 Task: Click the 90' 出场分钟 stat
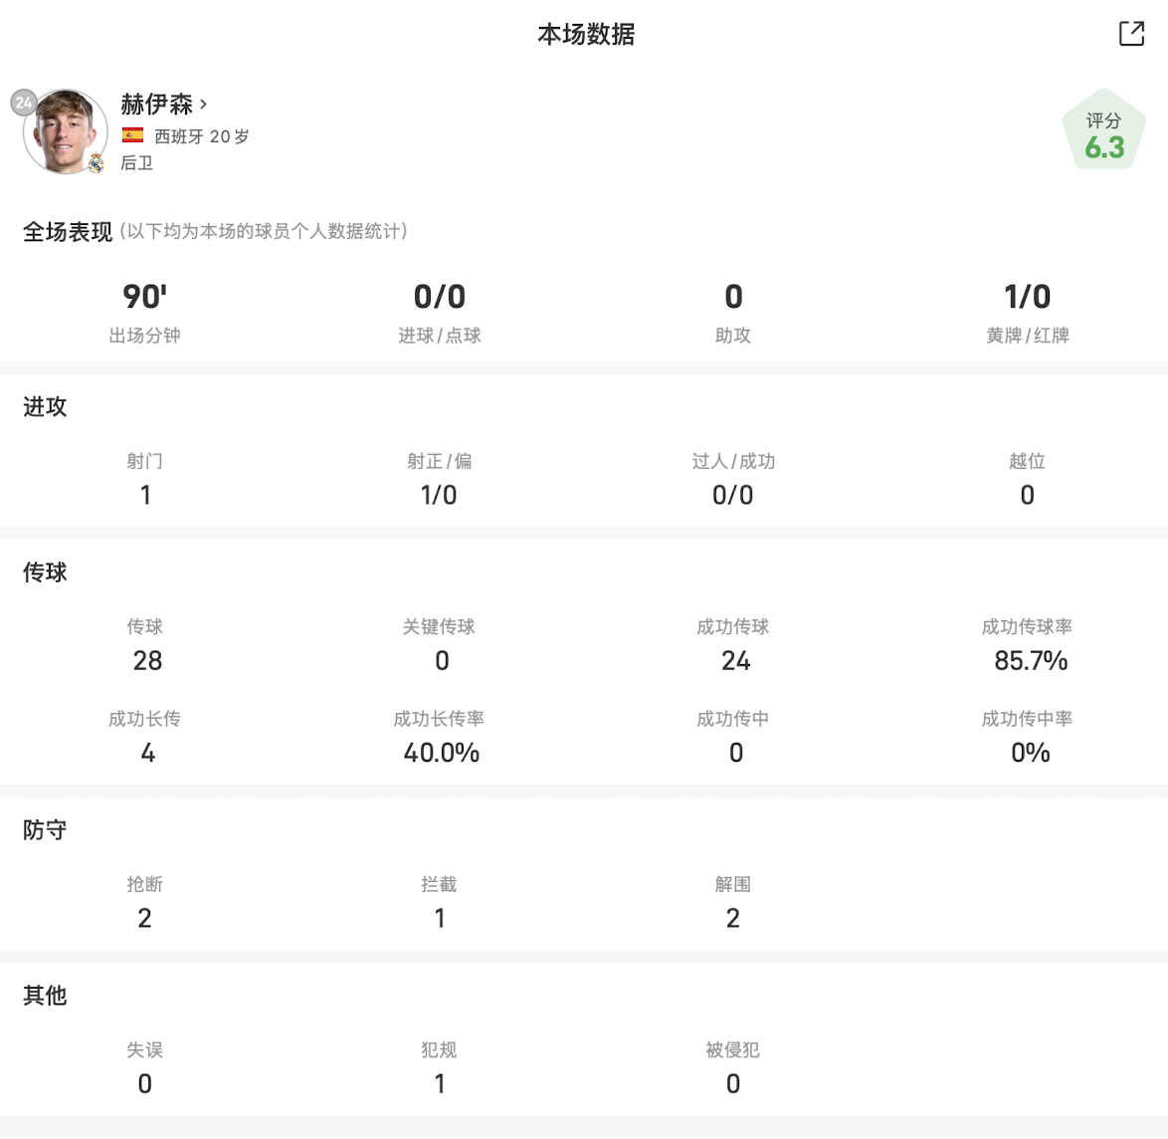pyautogui.click(x=145, y=311)
